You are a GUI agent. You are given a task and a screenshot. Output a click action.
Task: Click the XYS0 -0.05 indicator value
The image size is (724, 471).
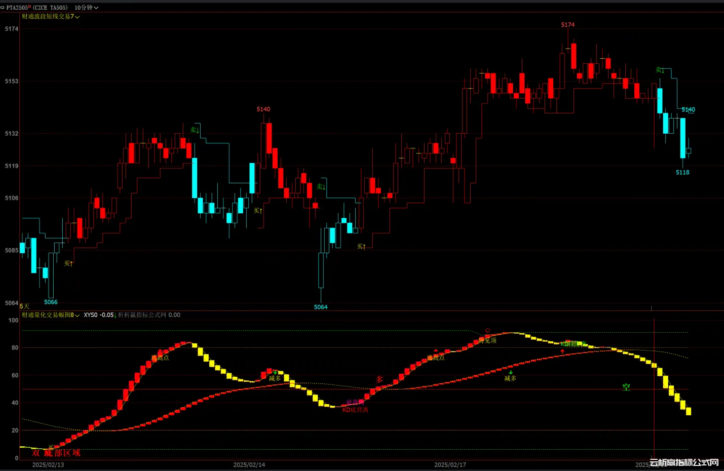pyautogui.click(x=99, y=315)
